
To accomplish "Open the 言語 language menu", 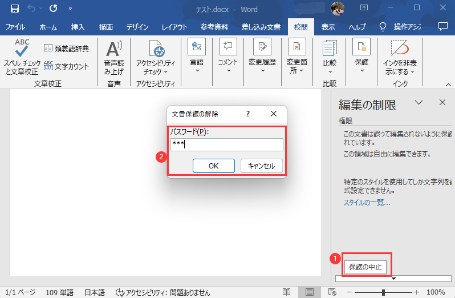I will [x=197, y=55].
